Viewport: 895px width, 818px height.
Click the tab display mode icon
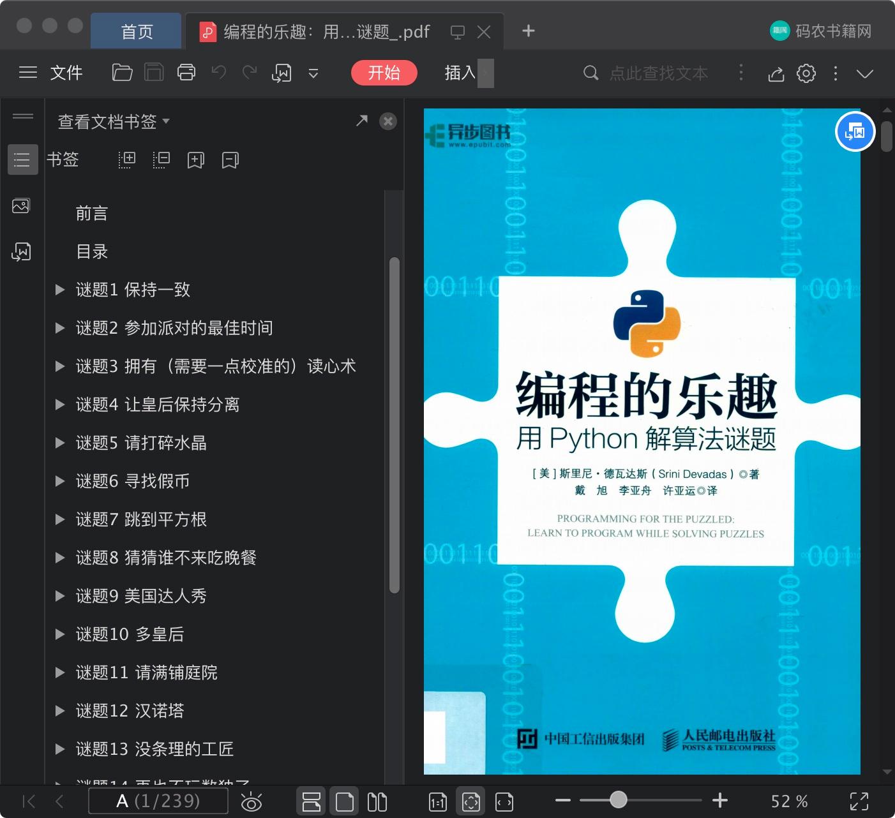(458, 32)
